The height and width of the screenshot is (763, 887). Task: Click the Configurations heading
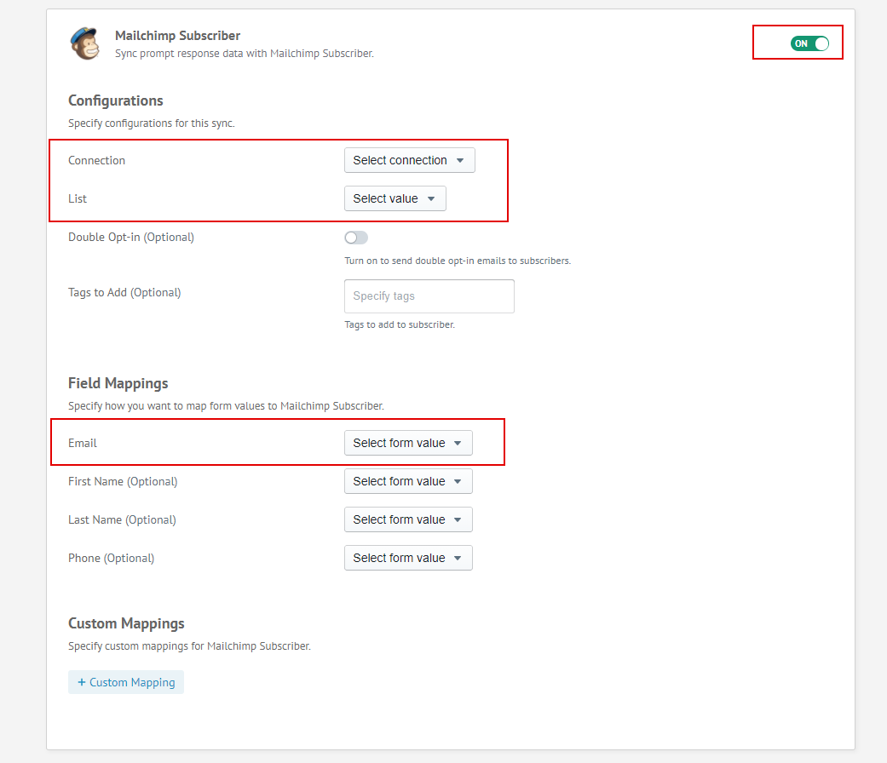click(115, 100)
